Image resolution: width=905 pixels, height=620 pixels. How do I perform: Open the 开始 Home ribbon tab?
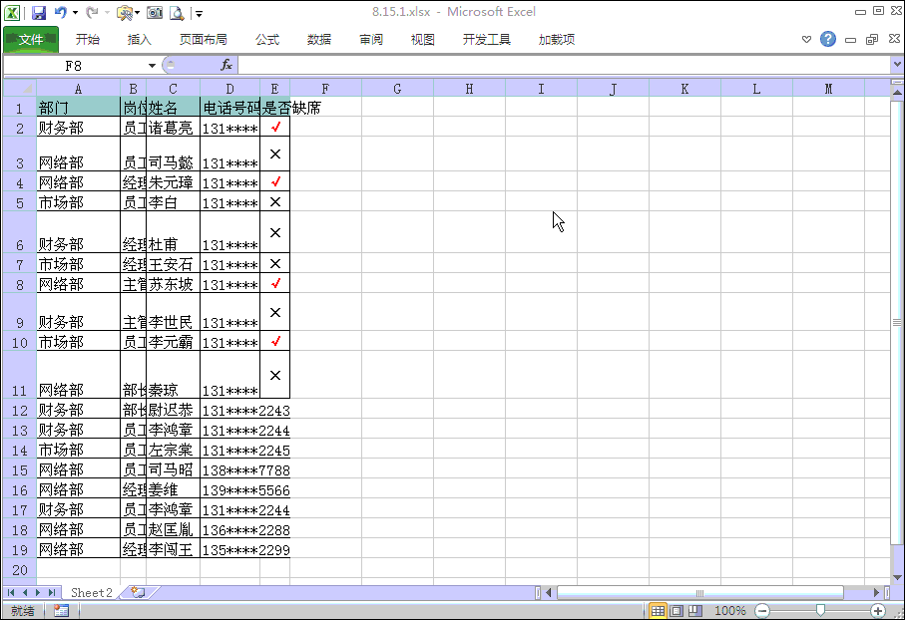click(x=87, y=39)
